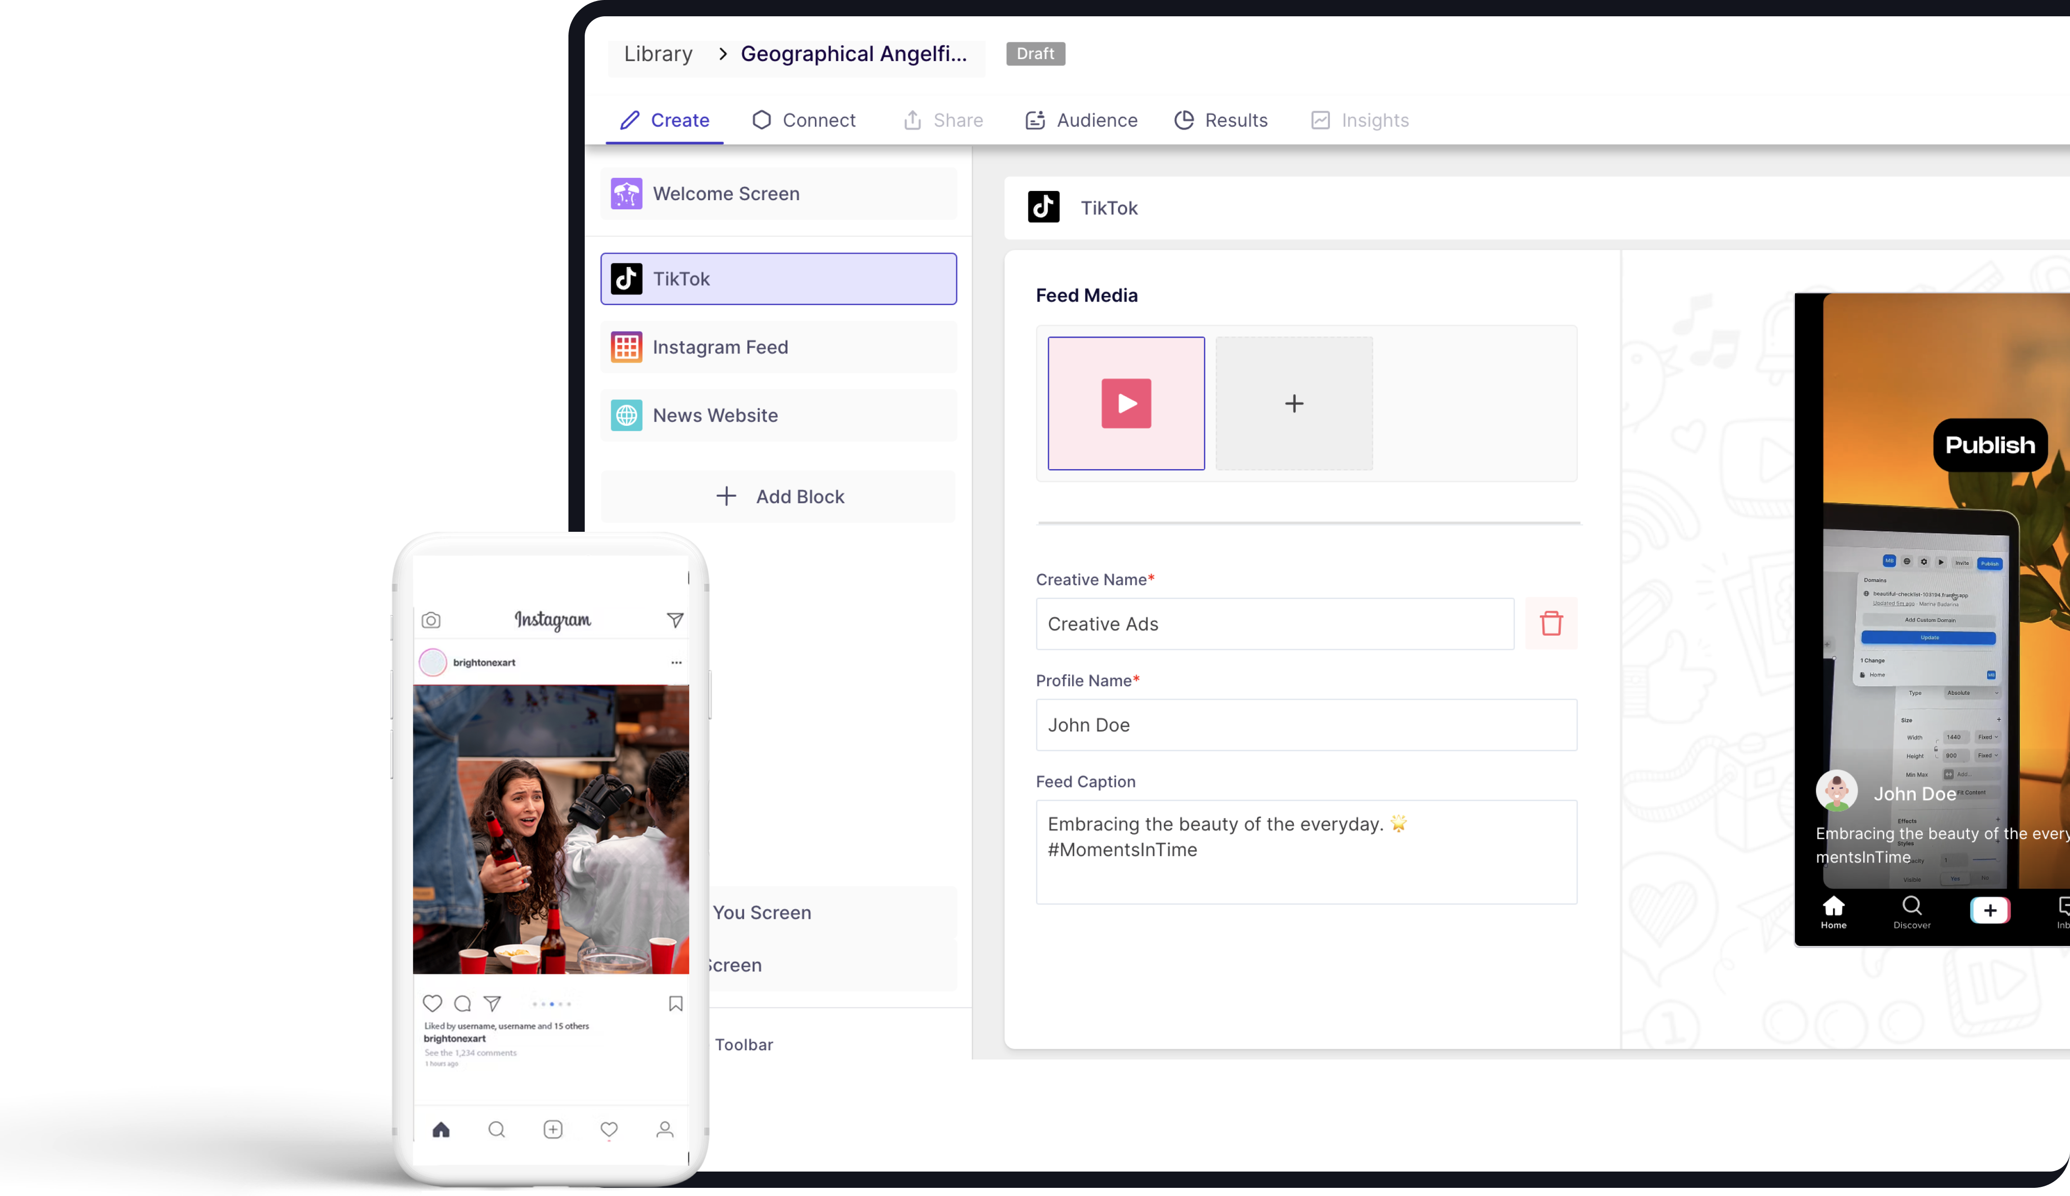Image resolution: width=2070 pixels, height=1196 pixels.
Task: Tap Home in TikTok preview
Action: [x=1834, y=913]
